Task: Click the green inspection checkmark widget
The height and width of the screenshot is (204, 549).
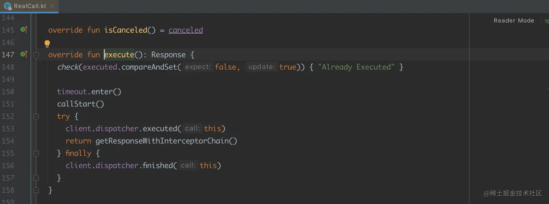Action: [547, 21]
